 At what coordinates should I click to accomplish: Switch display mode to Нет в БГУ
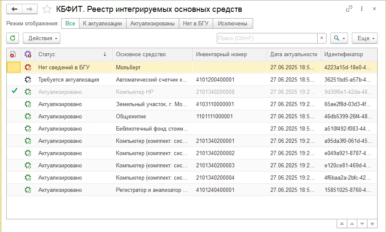[x=196, y=23]
